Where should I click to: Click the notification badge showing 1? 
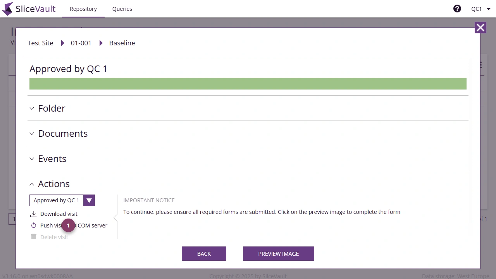tap(69, 225)
